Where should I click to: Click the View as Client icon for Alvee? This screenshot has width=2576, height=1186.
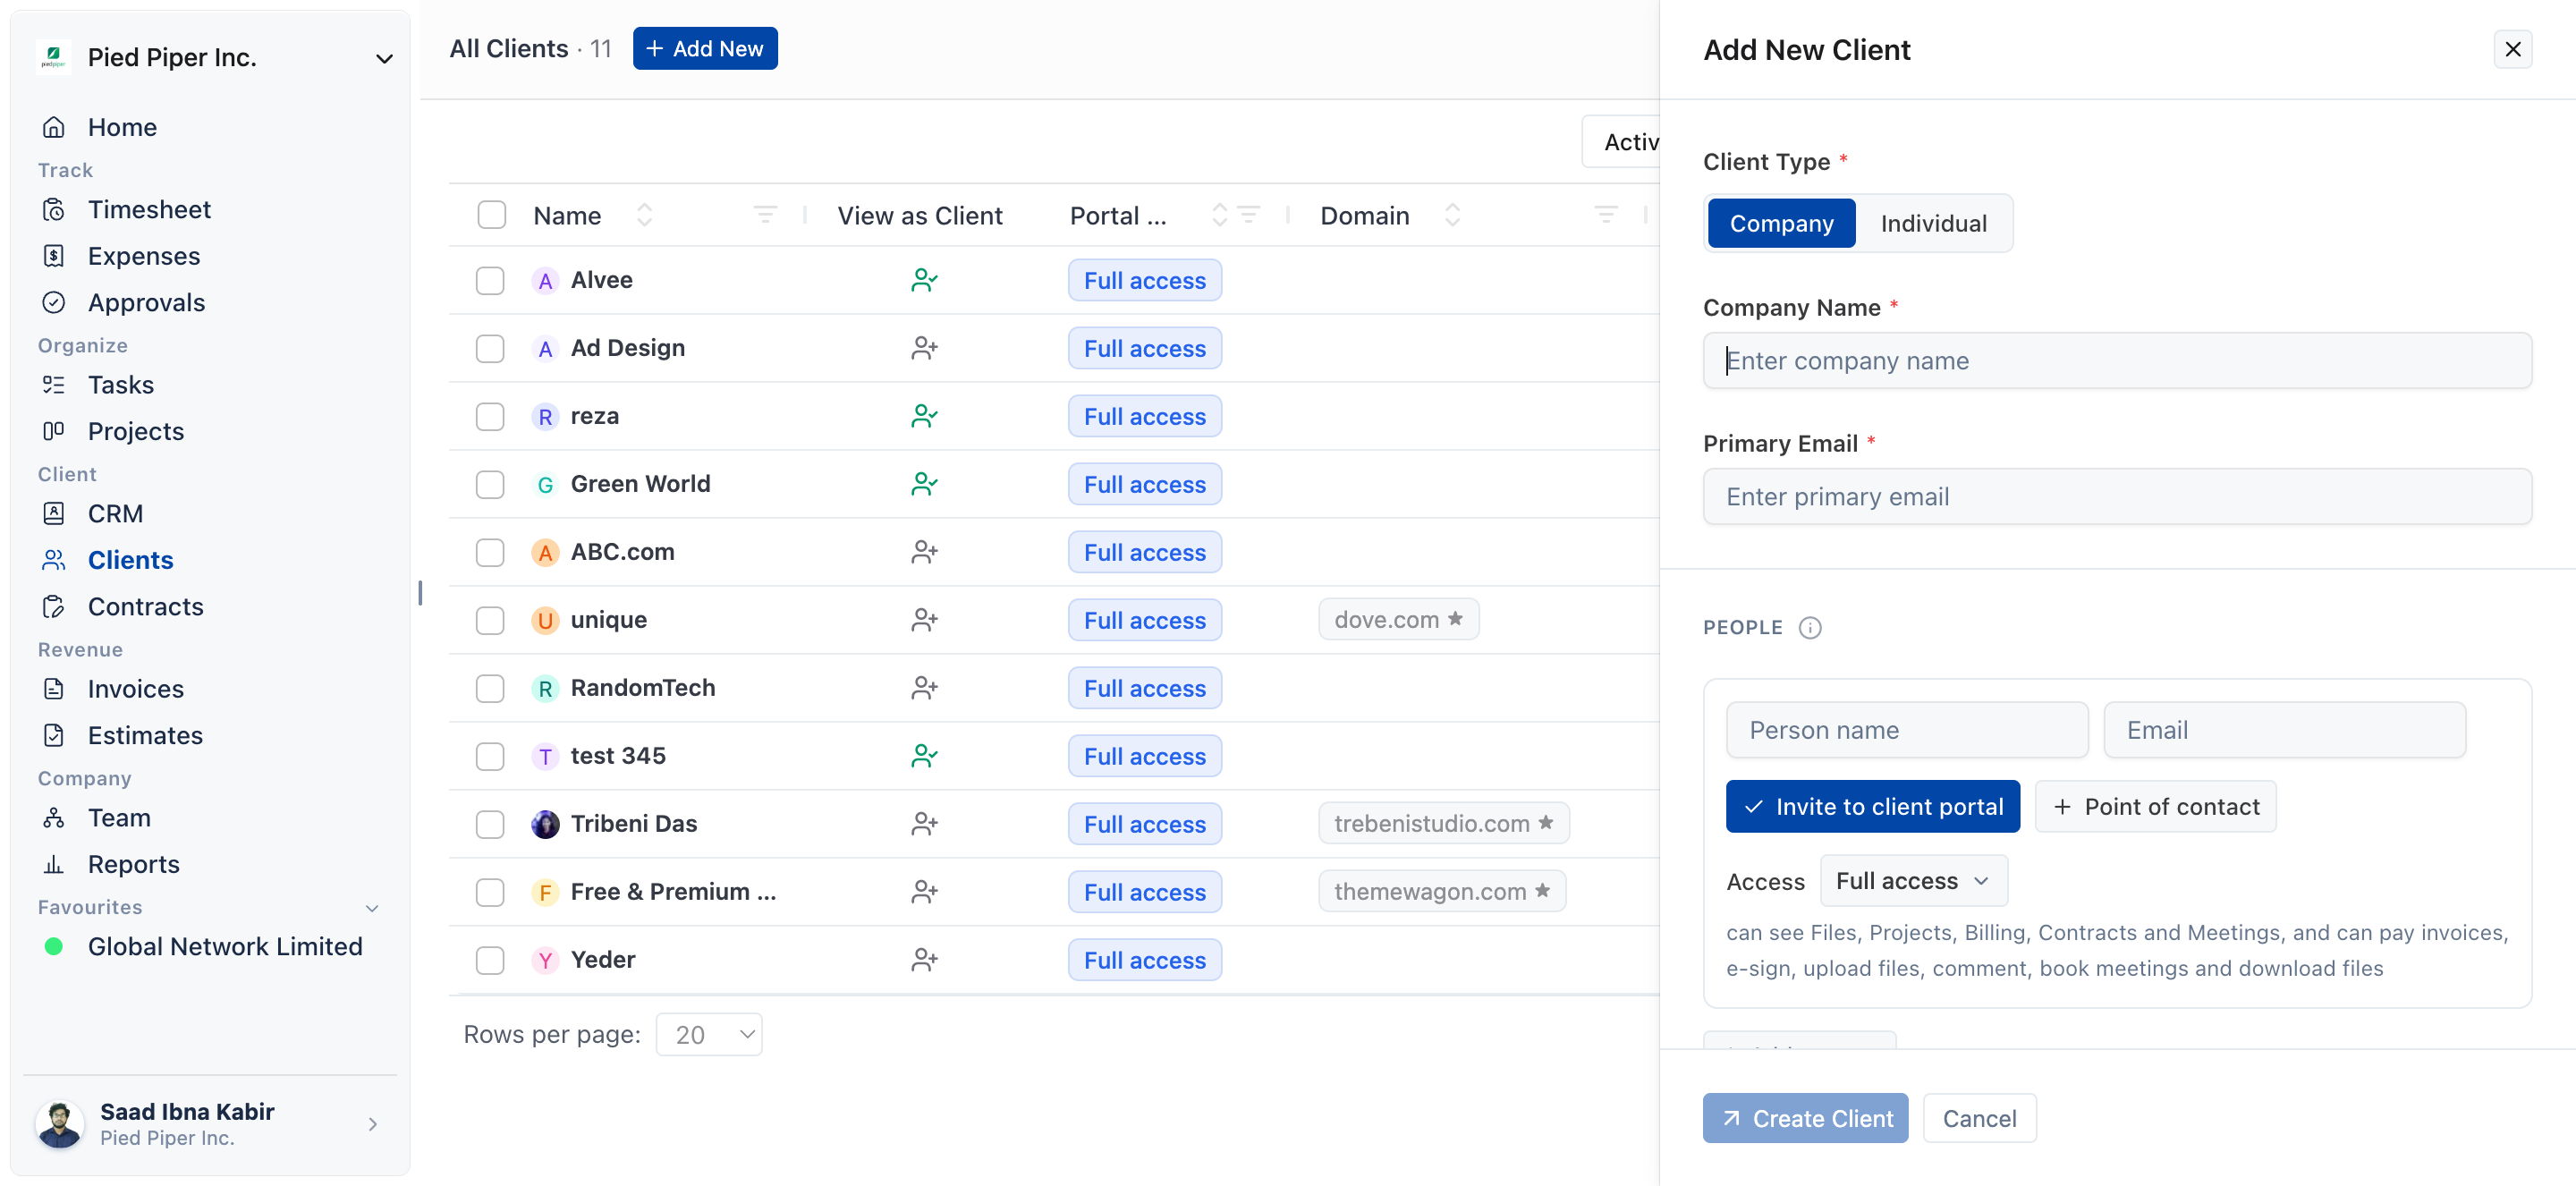click(x=924, y=280)
